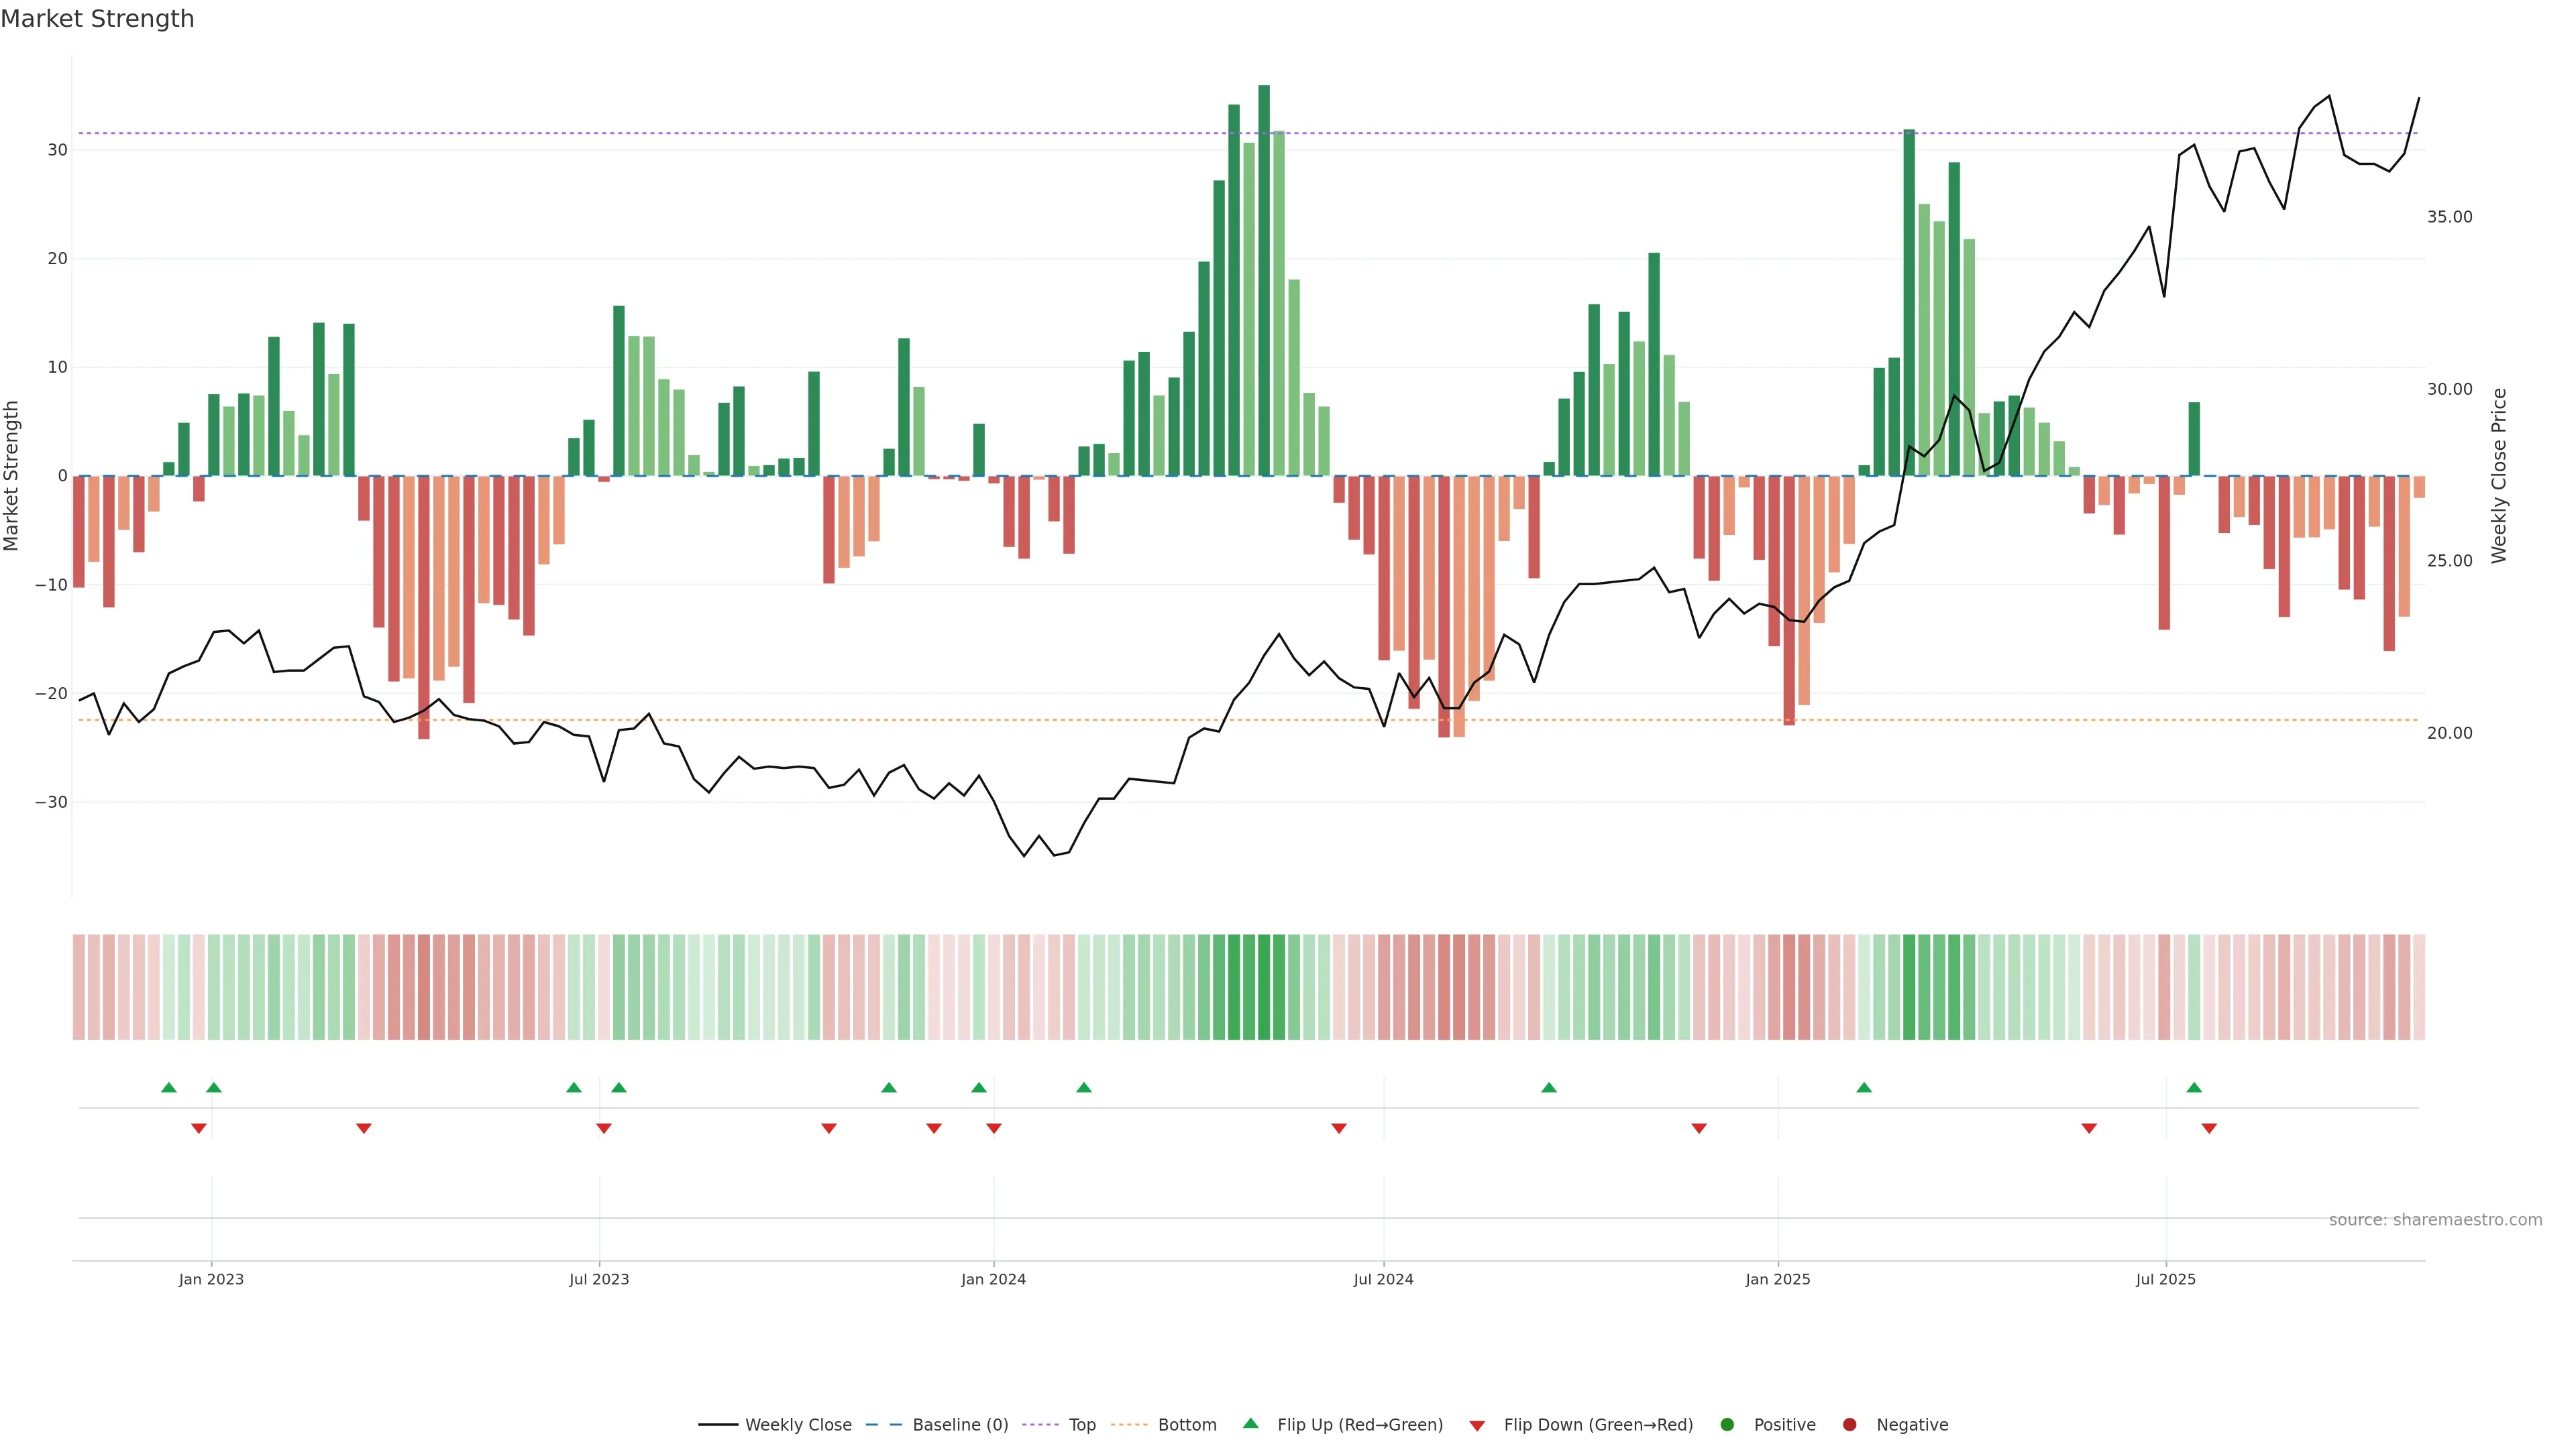This screenshot has height=1448, width=2576.
Task: Click the tallest dark green strength bar
Action: click(x=1264, y=280)
